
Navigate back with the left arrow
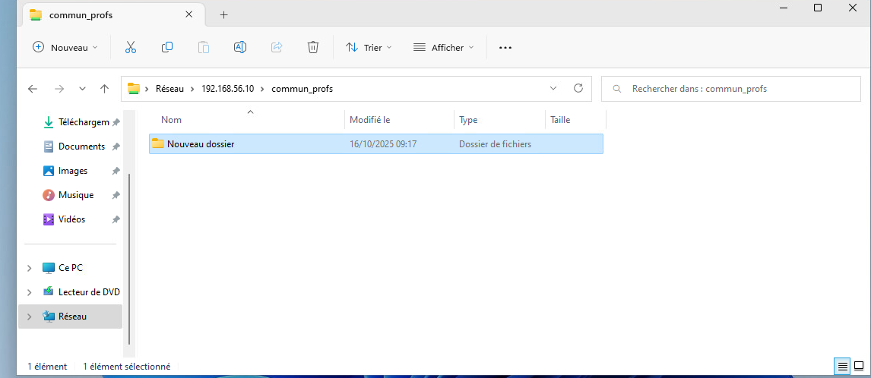tap(33, 89)
